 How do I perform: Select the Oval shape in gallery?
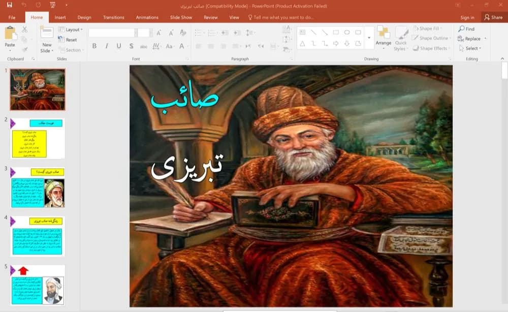click(347, 32)
